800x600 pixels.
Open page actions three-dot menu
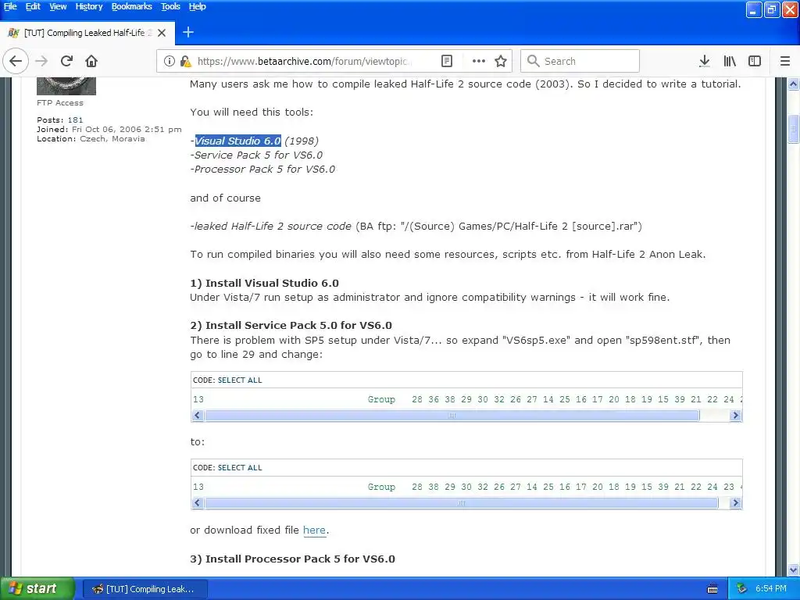pos(479,61)
